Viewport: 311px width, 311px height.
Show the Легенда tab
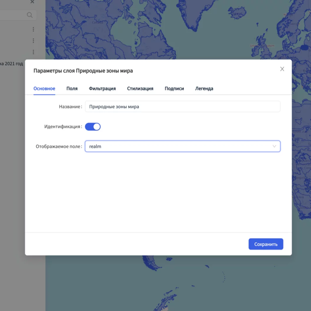point(204,88)
